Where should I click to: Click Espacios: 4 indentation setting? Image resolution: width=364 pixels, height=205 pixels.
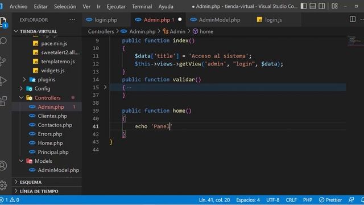248,200
